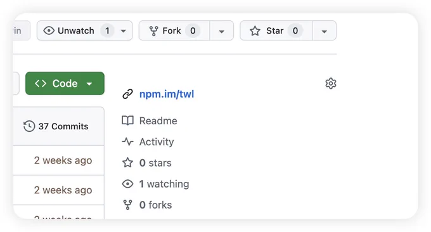Click the Unwatch count badge showing 1
431x232 pixels.
pos(107,30)
